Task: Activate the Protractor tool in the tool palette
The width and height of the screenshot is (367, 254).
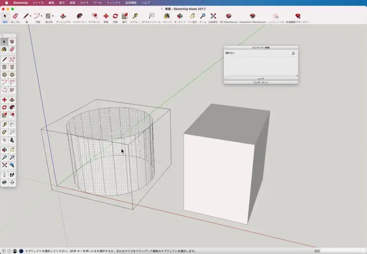Action: (4, 132)
